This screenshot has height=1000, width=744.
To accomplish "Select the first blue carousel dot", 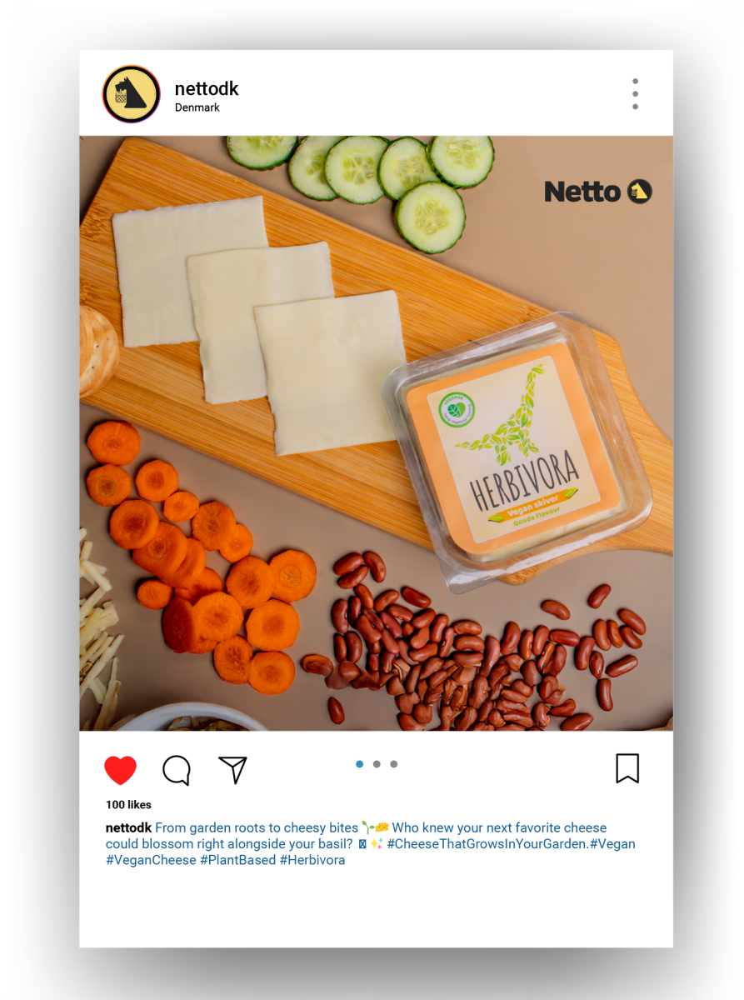I will (x=359, y=764).
